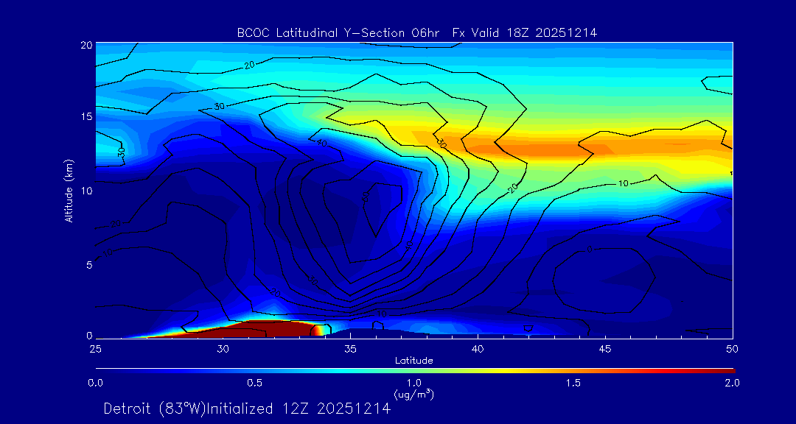The width and height of the screenshot is (796, 424).
Task: Click the "0" contour label near latitude 44
Action: [x=589, y=249]
